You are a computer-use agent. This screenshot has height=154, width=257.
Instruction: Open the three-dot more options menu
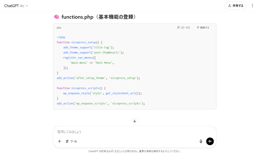(252, 6)
